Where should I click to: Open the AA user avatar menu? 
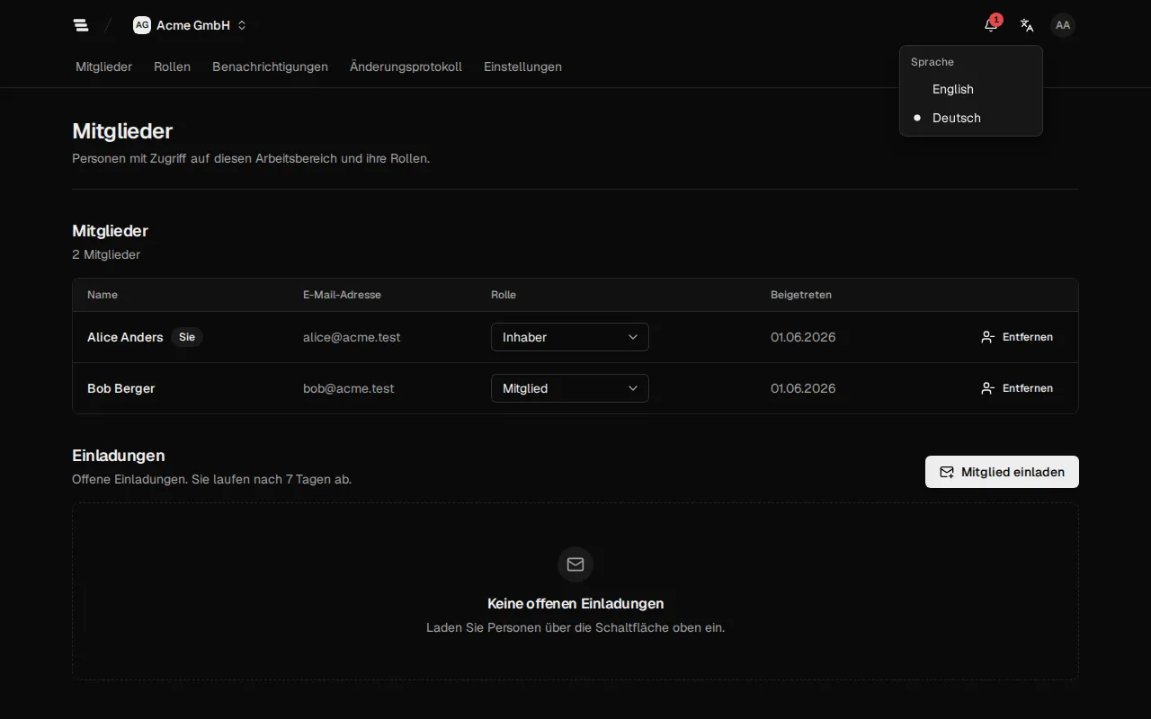point(1063,25)
